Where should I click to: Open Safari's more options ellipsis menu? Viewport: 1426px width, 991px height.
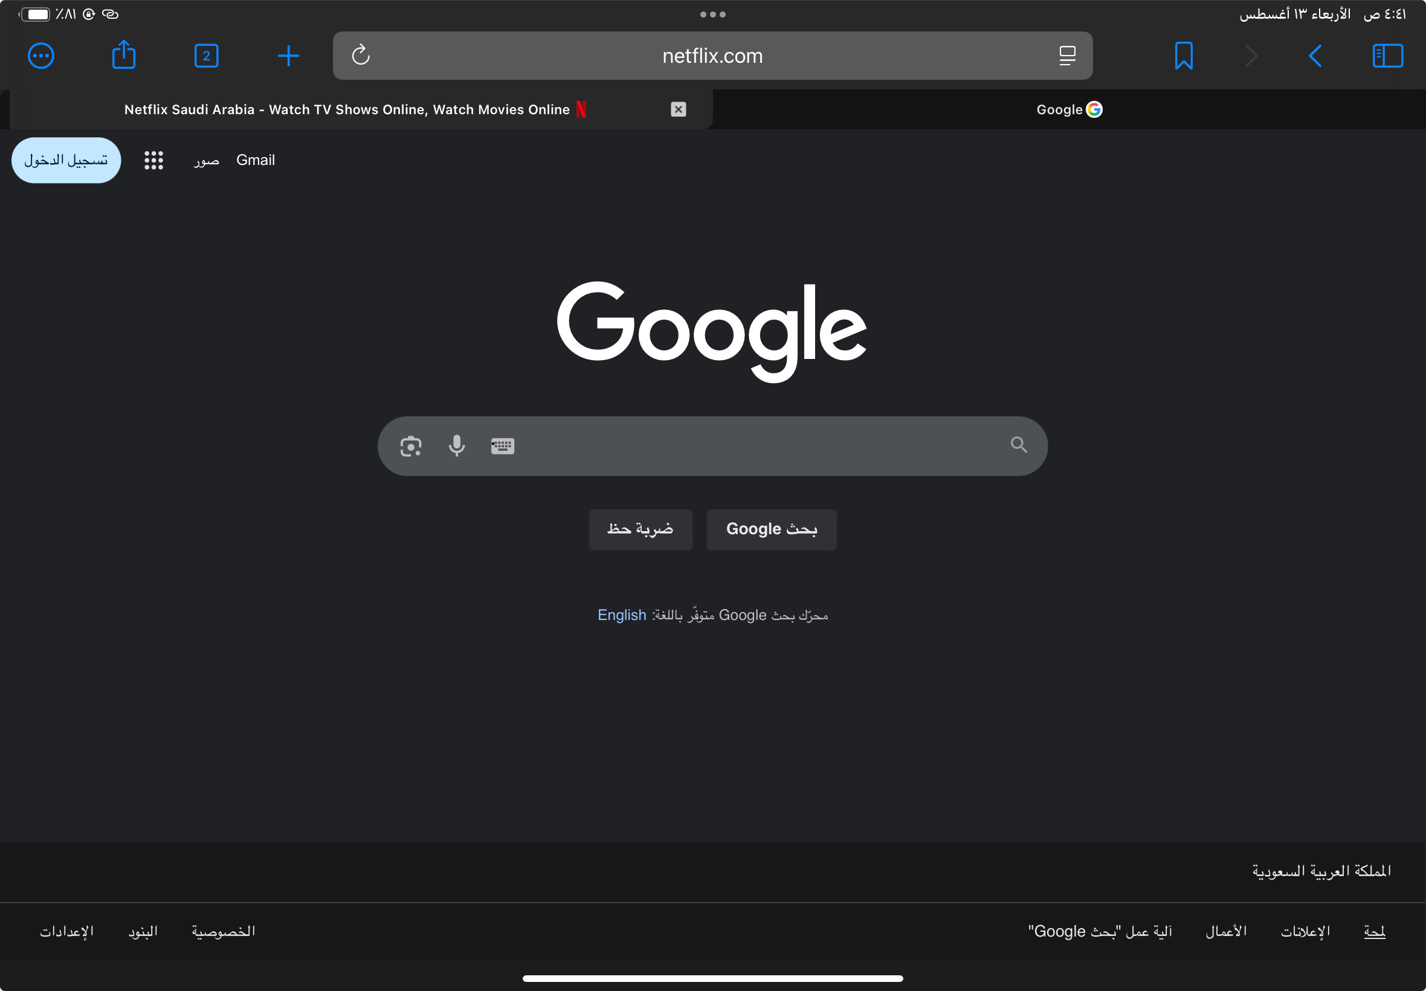pyautogui.click(x=41, y=56)
